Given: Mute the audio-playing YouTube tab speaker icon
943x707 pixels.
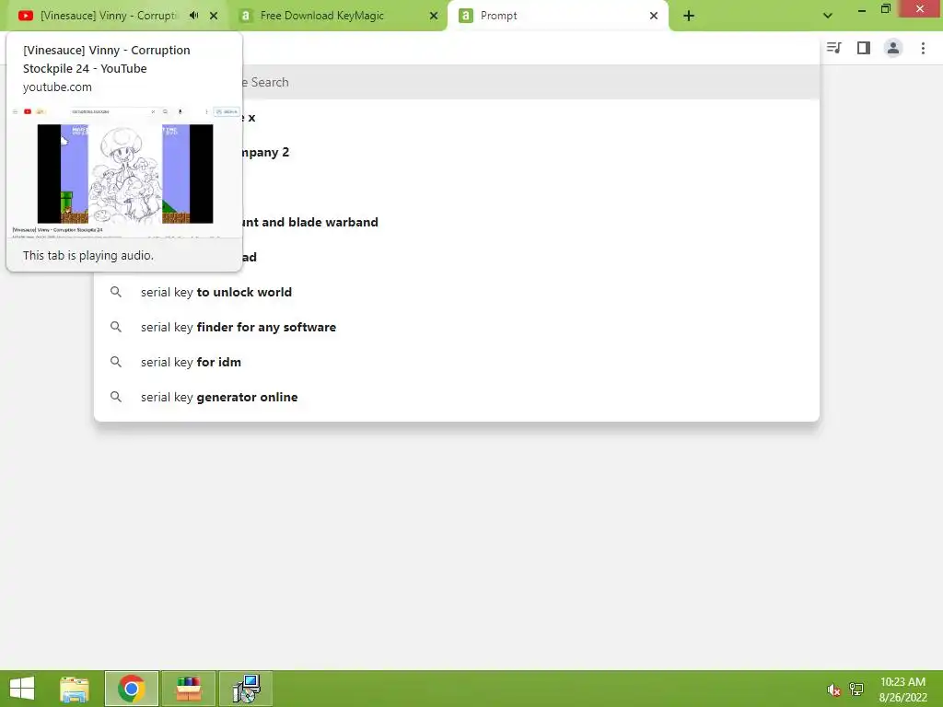Looking at the screenshot, I should [x=193, y=16].
